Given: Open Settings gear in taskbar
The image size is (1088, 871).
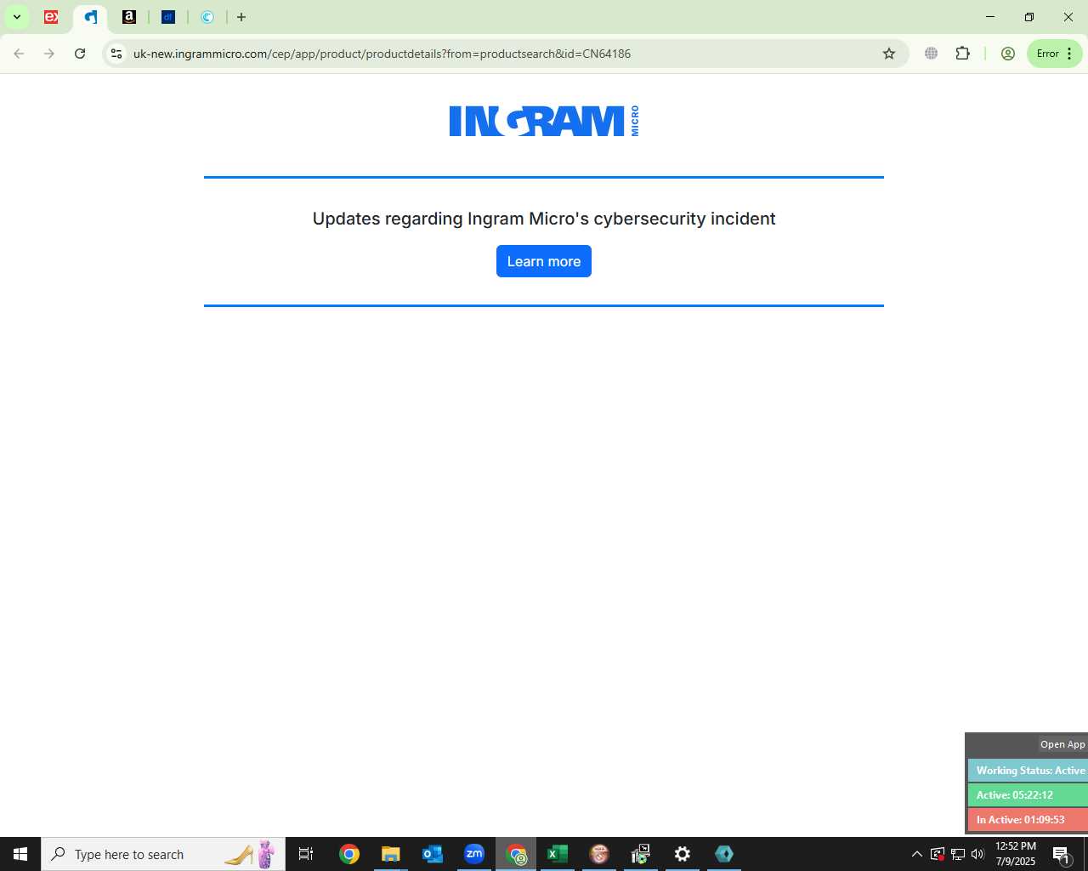Looking at the screenshot, I should click(x=683, y=854).
